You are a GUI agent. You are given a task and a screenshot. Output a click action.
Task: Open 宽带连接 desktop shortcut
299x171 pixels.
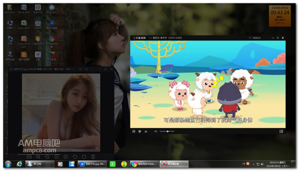[10, 56]
